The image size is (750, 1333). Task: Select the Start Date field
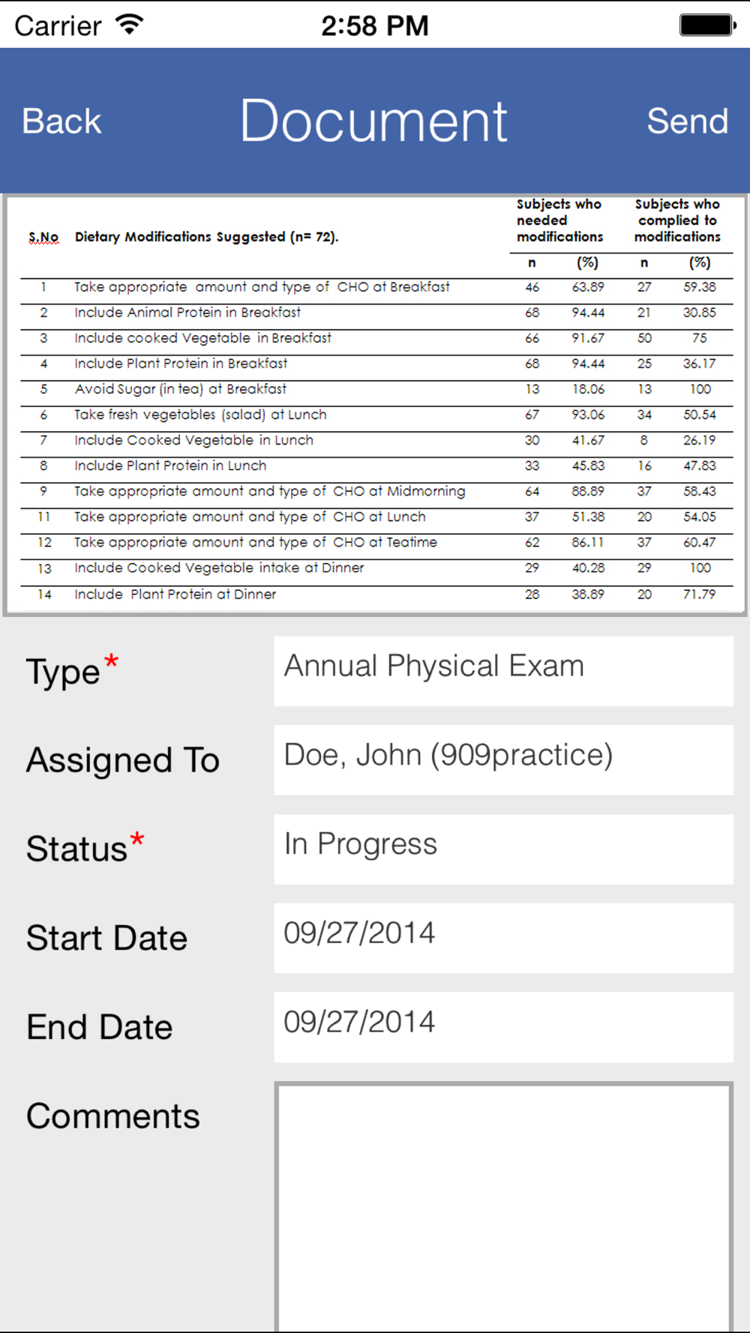coord(503,937)
